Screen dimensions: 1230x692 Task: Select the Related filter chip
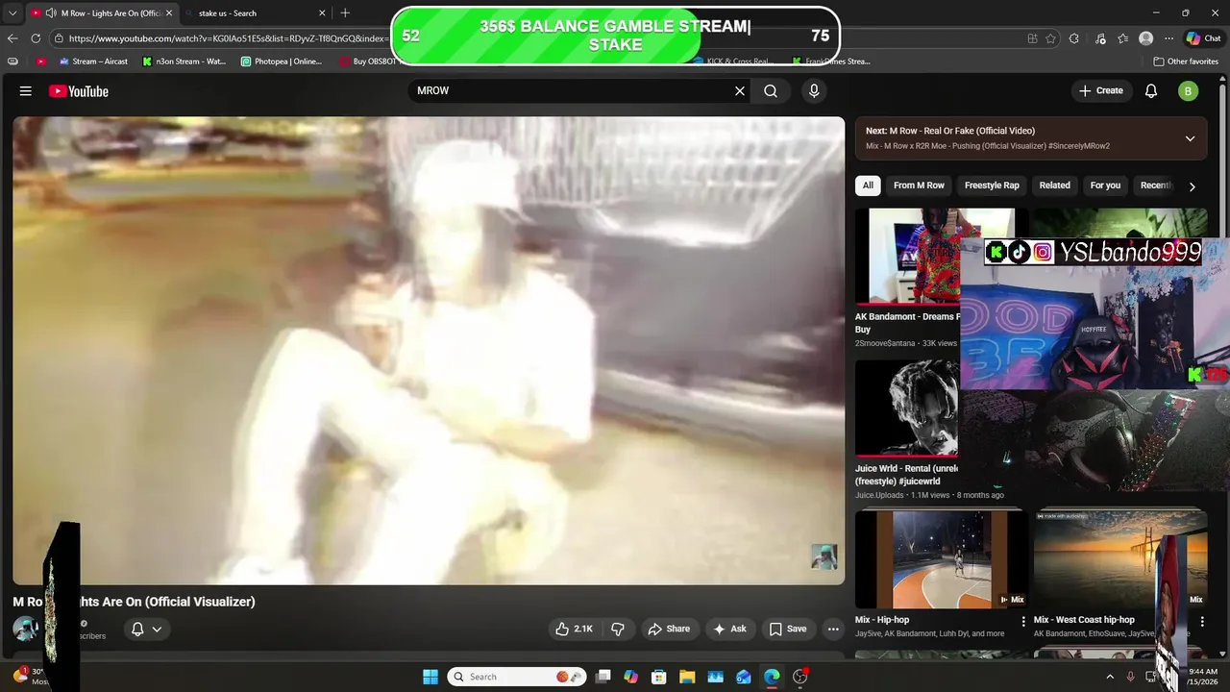1054,185
